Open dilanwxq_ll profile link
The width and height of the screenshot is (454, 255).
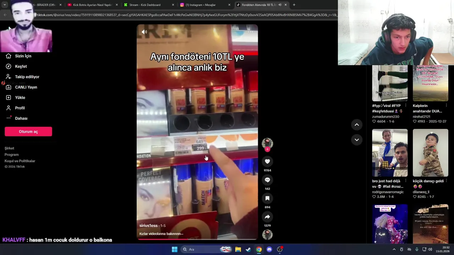(x=421, y=192)
